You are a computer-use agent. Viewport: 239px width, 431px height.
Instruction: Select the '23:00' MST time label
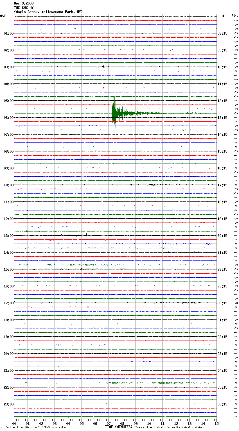(x=9, y=404)
